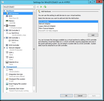104x101 pixels.
Task: Select the Memory chip icon
Action: (7, 21)
